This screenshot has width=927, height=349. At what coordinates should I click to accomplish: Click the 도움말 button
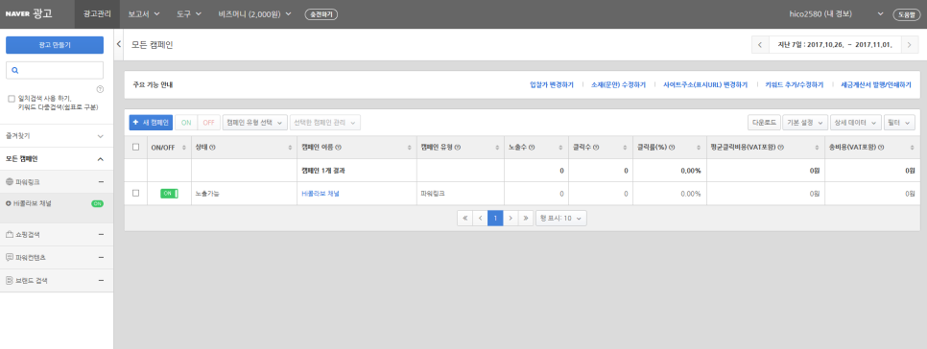click(x=906, y=14)
